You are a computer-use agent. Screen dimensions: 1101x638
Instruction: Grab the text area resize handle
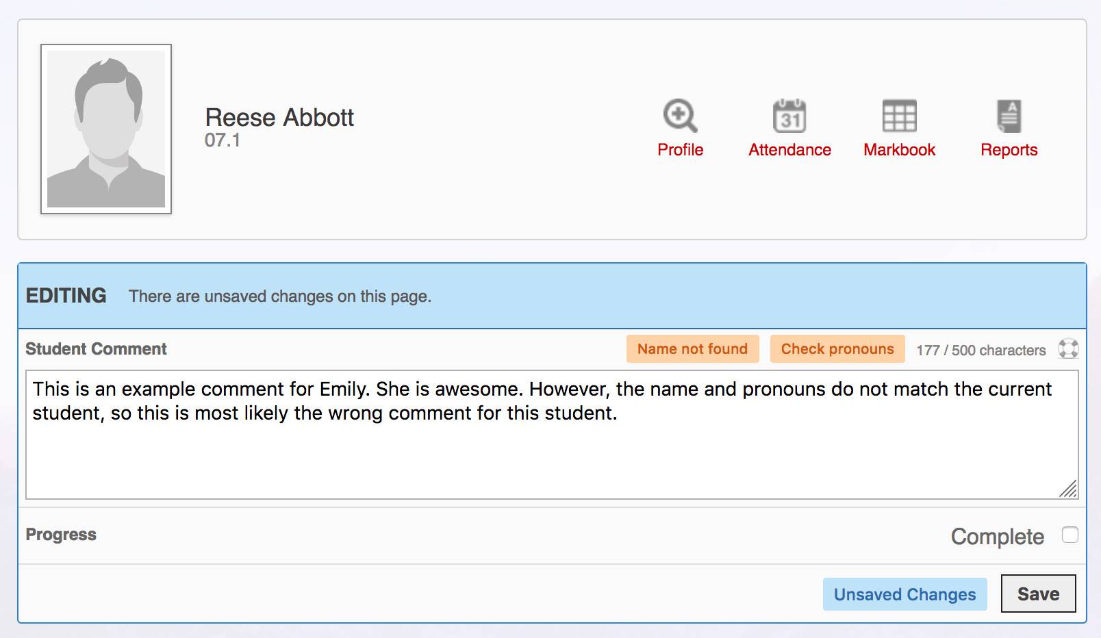pos(1069,489)
